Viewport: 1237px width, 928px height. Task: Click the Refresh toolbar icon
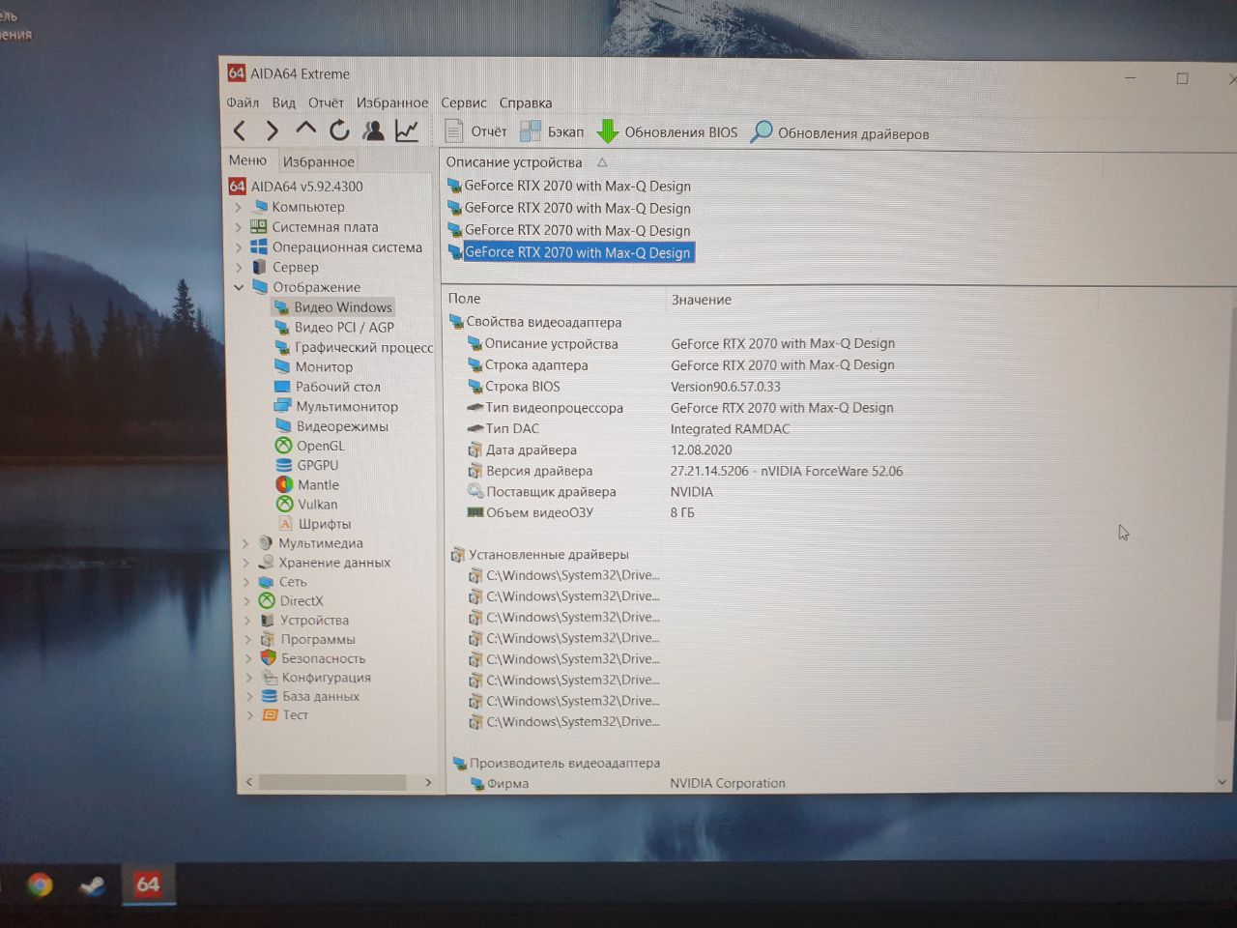[339, 130]
